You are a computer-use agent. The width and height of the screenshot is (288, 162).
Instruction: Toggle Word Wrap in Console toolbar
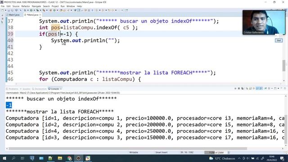[x=254, y=89]
